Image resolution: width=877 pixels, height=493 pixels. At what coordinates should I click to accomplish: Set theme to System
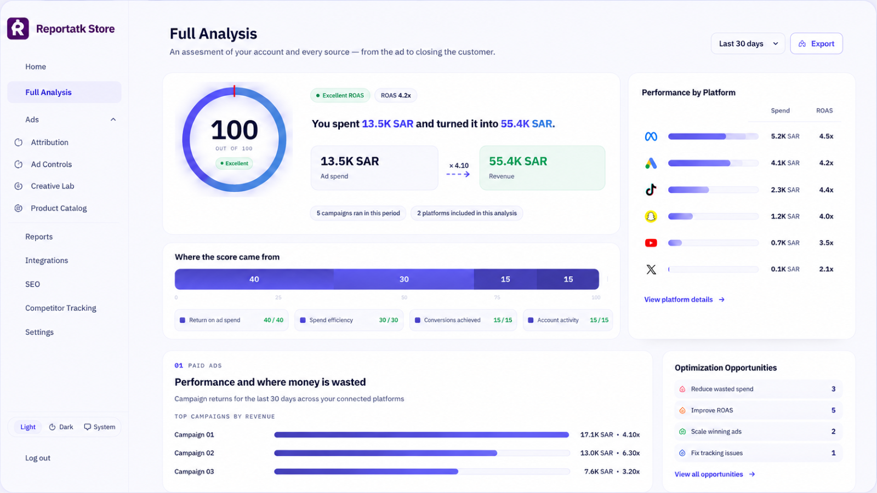(x=99, y=427)
